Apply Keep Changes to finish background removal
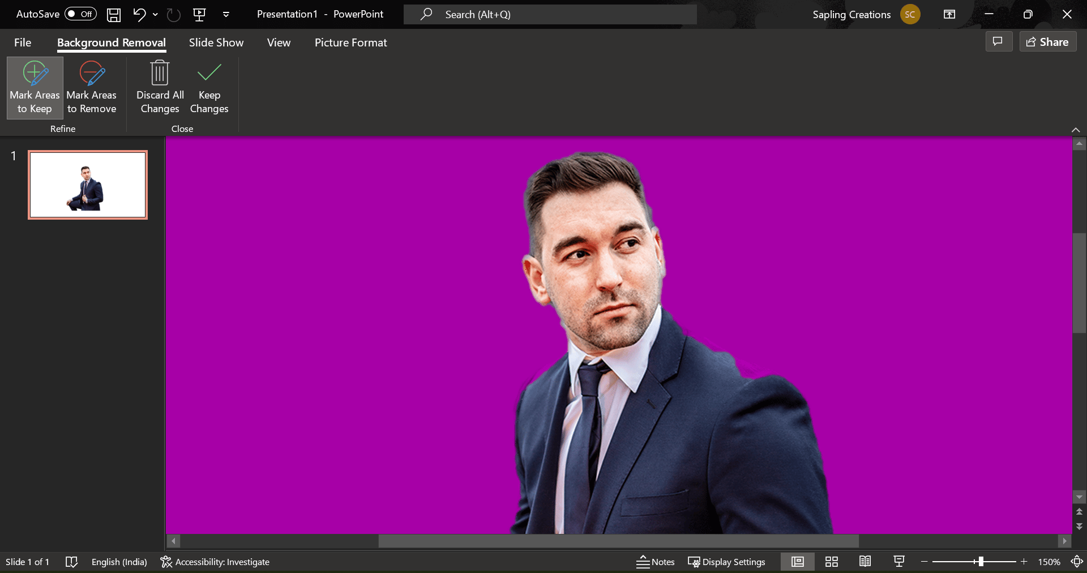Viewport: 1087px width, 573px height. (208, 88)
